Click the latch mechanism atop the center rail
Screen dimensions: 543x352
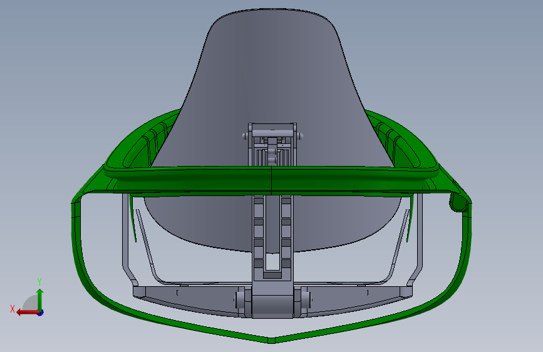click(x=272, y=145)
